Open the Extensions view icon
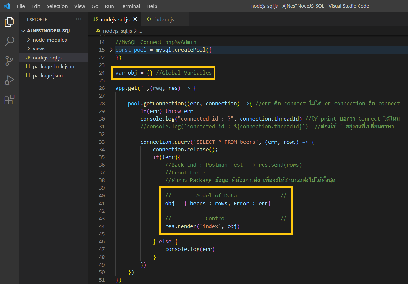The height and width of the screenshot is (284, 408). point(9,100)
